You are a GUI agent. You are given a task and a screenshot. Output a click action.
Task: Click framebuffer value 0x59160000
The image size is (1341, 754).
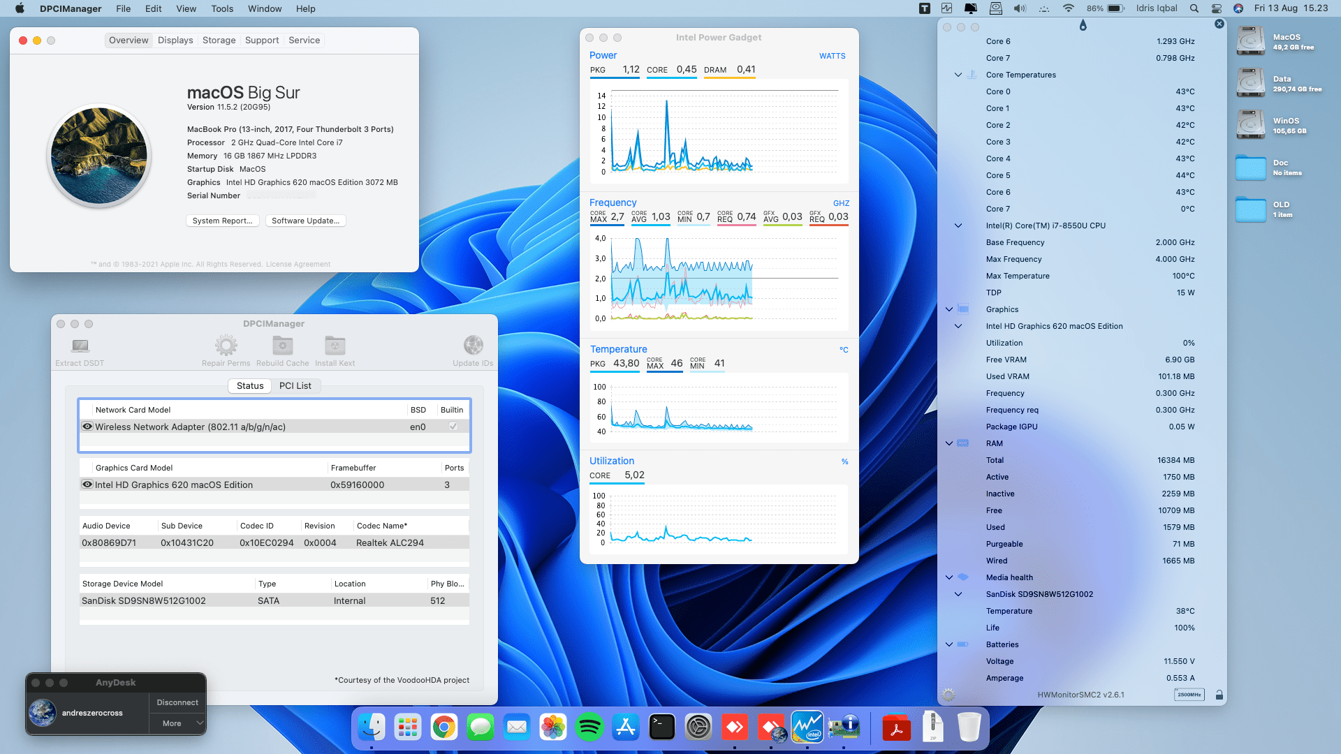357,485
